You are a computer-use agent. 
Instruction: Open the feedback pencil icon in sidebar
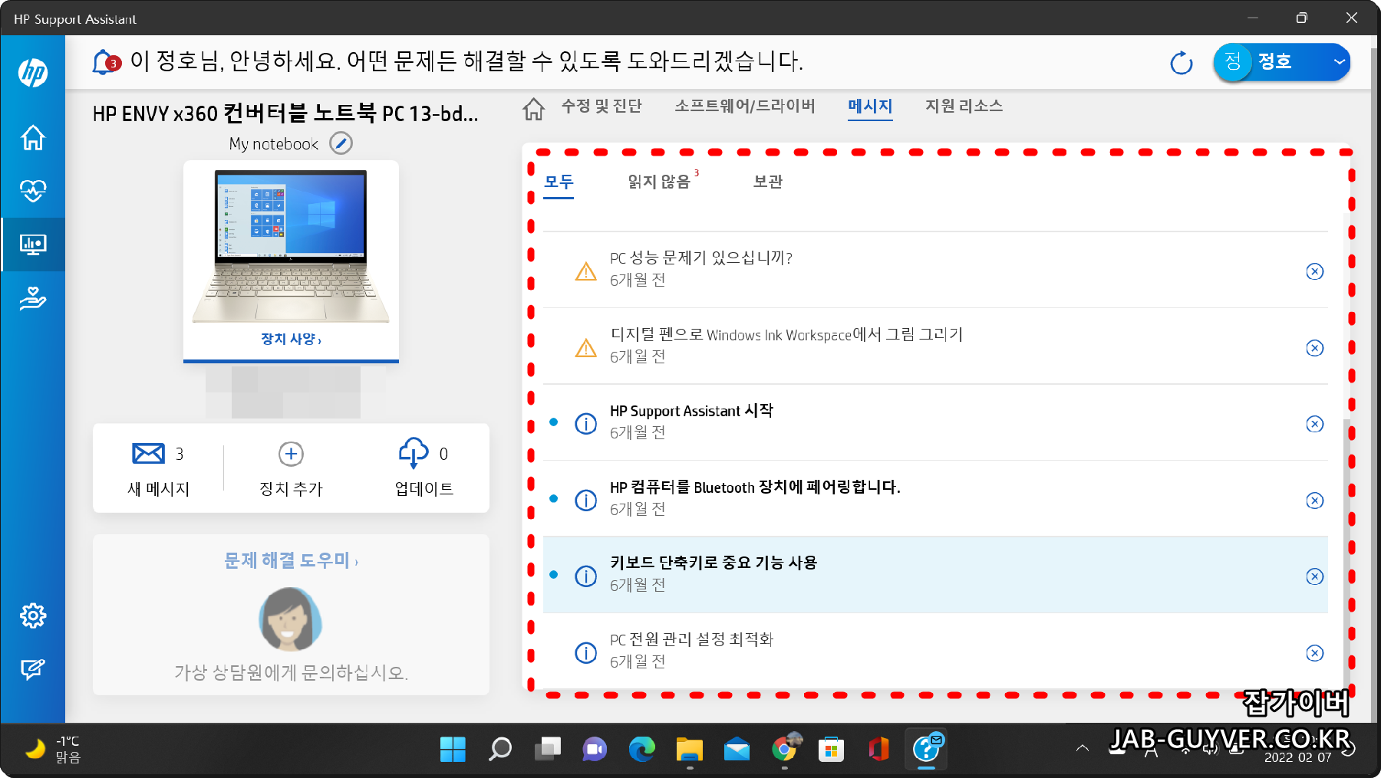pos(33,669)
